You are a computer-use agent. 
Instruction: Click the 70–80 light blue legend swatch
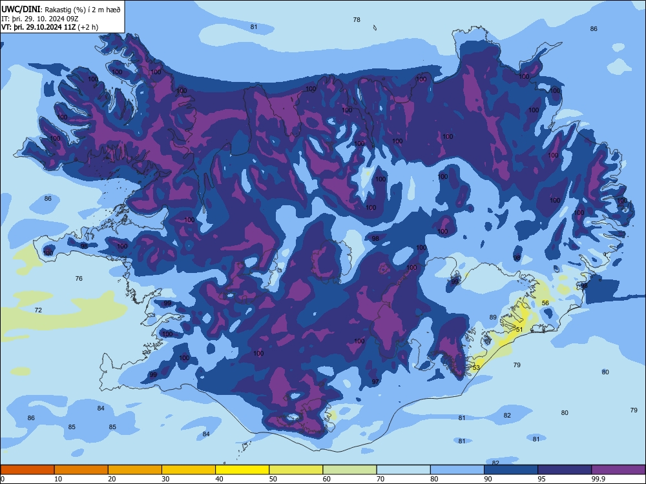point(403,470)
